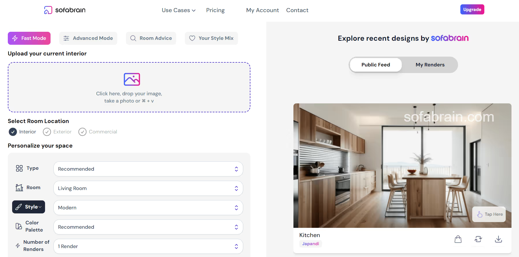Open the Color Palette dropdown
The width and height of the screenshot is (519, 257).
pyautogui.click(x=148, y=227)
